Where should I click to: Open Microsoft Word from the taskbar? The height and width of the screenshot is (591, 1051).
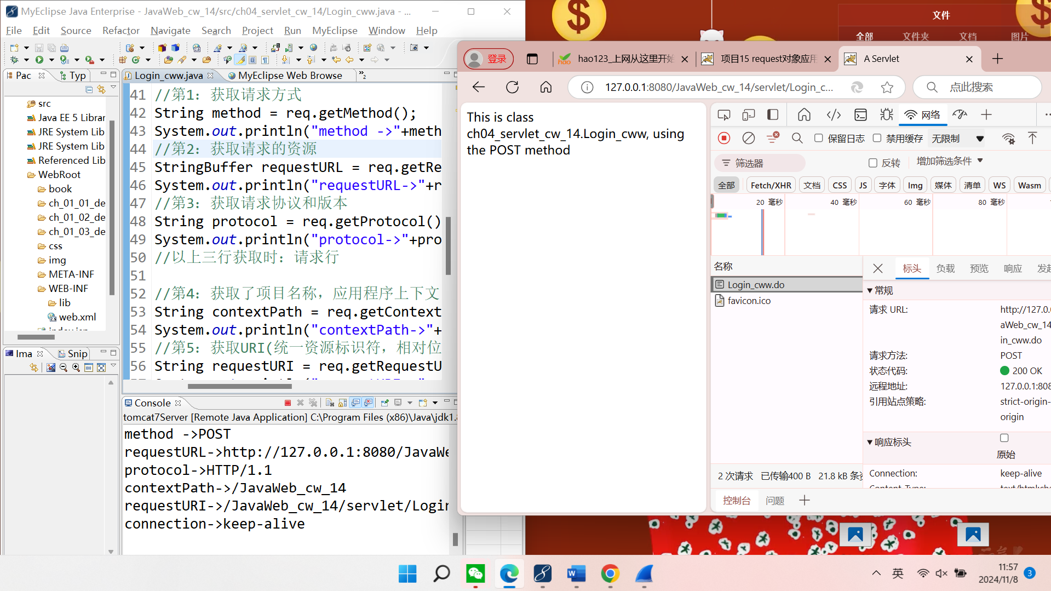tap(576, 573)
